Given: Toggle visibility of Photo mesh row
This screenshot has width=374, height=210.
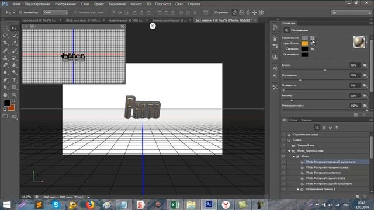Looking at the screenshot, I should click(x=283, y=156).
